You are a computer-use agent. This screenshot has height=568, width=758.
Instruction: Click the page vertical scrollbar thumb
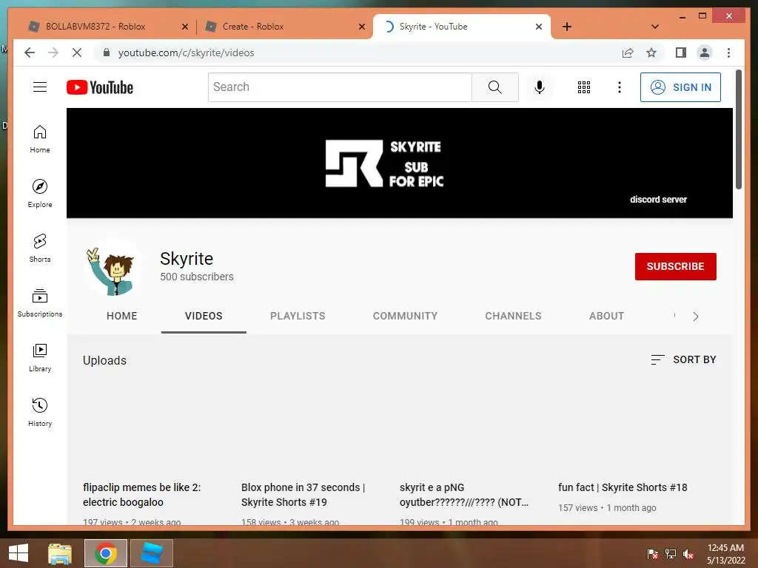[739, 129]
